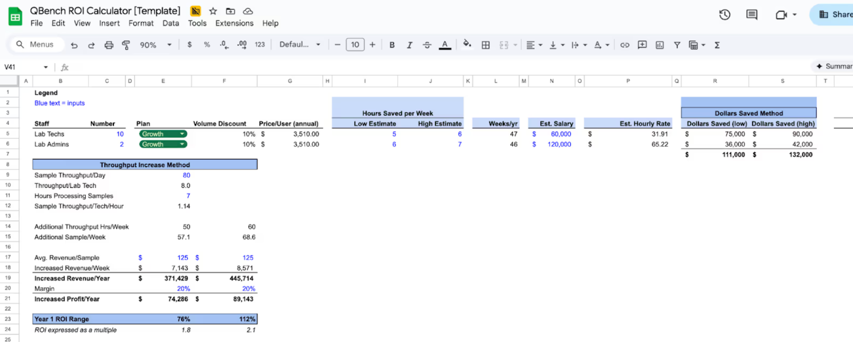Toggle italic formatting
The height and width of the screenshot is (342, 853).
(409, 45)
